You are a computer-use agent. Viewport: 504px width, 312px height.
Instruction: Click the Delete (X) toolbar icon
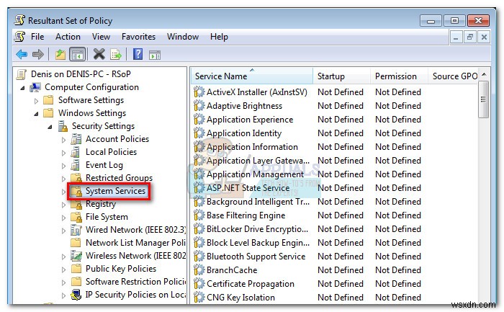99,54
